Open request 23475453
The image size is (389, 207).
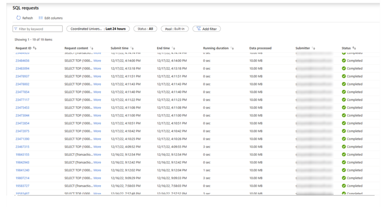22,108
